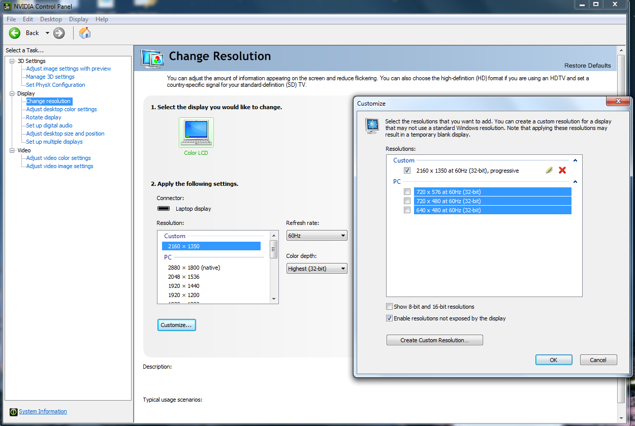Click the Laptop display connector icon
The image size is (635, 426).
164,209
